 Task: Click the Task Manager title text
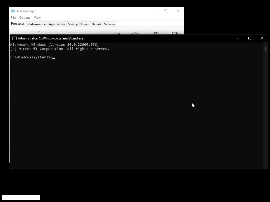(x=26, y=11)
